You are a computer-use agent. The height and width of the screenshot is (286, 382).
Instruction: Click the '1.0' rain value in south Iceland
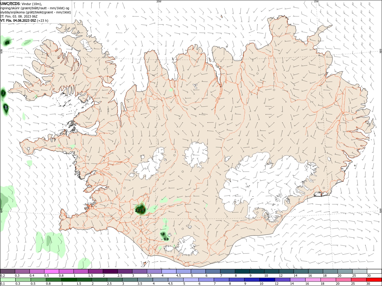click(162, 234)
